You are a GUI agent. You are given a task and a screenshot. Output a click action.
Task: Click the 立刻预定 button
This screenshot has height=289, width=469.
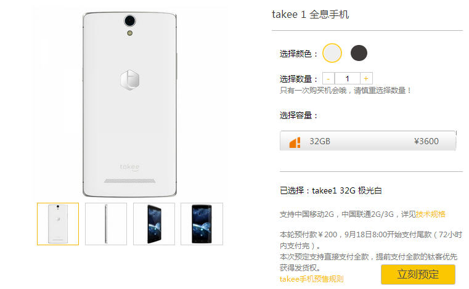point(418,274)
